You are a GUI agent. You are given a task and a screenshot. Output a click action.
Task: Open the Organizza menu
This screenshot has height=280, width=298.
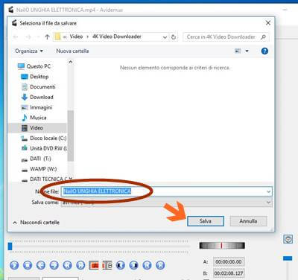click(29, 51)
